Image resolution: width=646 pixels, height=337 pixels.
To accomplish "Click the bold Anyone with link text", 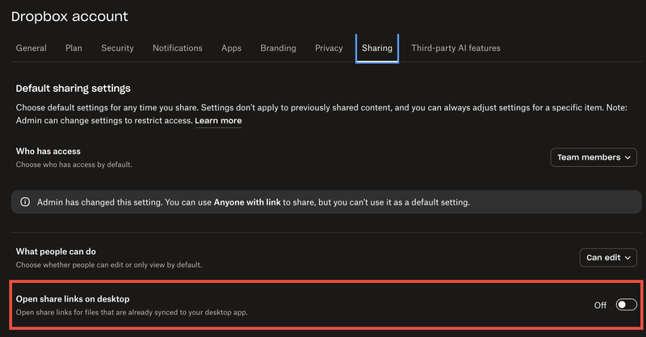I will 247,202.
